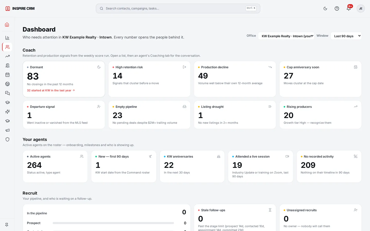Open the calendar sidebar icon
This screenshot has height=231, width=370.
point(7,75)
